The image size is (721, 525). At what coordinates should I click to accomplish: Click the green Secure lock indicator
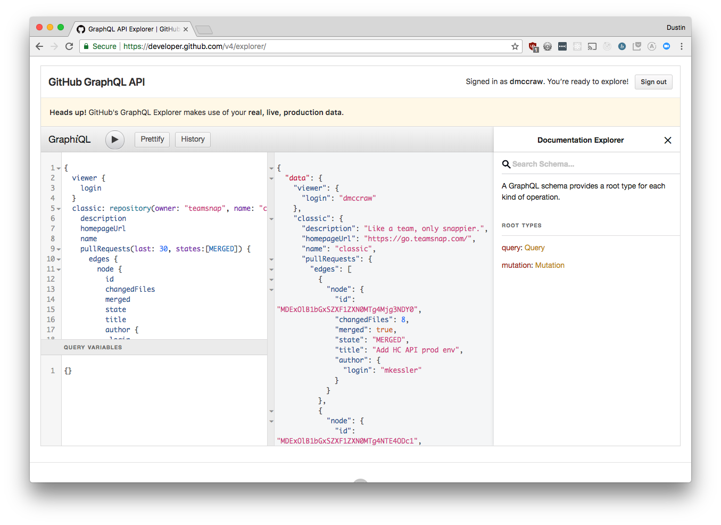click(100, 46)
